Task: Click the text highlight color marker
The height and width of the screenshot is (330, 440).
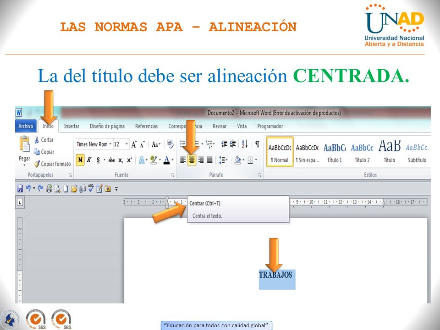Action: pos(153,160)
